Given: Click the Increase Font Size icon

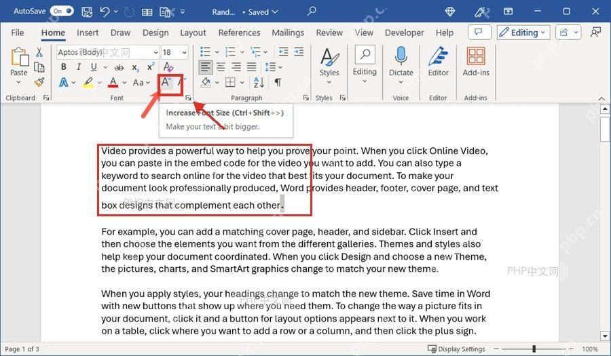Looking at the screenshot, I should tap(166, 82).
